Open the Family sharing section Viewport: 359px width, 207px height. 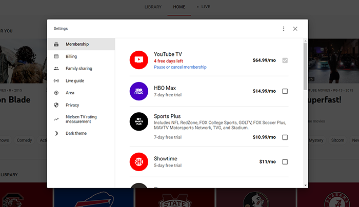tap(81, 68)
